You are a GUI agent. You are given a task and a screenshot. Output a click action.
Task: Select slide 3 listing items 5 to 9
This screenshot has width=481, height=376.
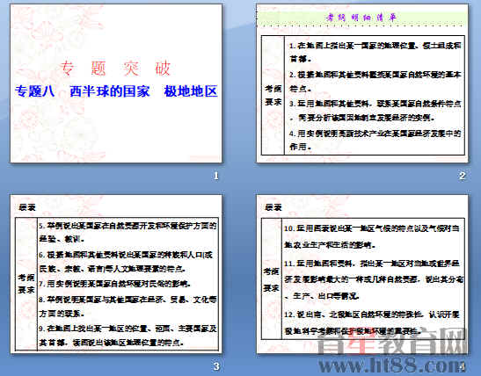[116, 274]
